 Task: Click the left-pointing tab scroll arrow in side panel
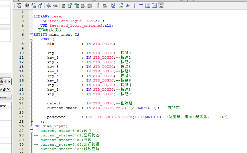coord(5,82)
